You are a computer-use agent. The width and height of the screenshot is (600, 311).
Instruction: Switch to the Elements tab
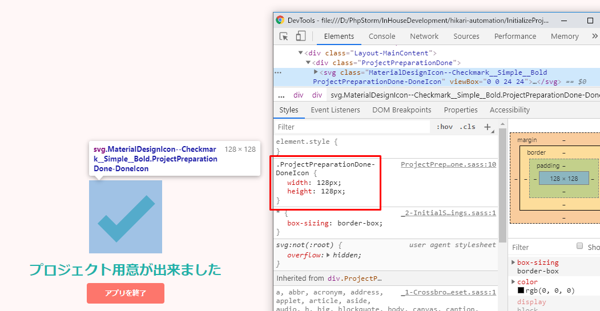(339, 37)
